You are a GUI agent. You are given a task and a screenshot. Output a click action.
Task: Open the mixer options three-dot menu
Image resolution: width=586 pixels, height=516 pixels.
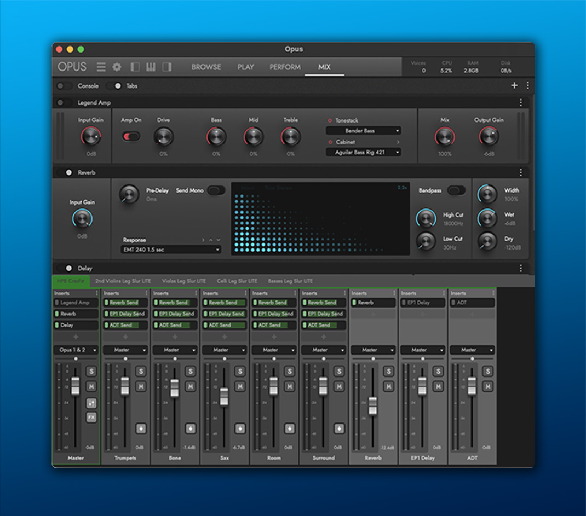(528, 85)
